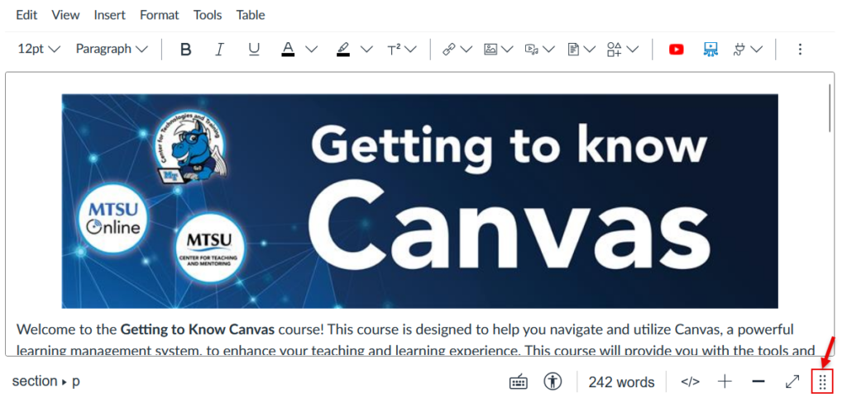The image size is (847, 398).
Task: Toggle italic formatting
Action: click(x=219, y=50)
